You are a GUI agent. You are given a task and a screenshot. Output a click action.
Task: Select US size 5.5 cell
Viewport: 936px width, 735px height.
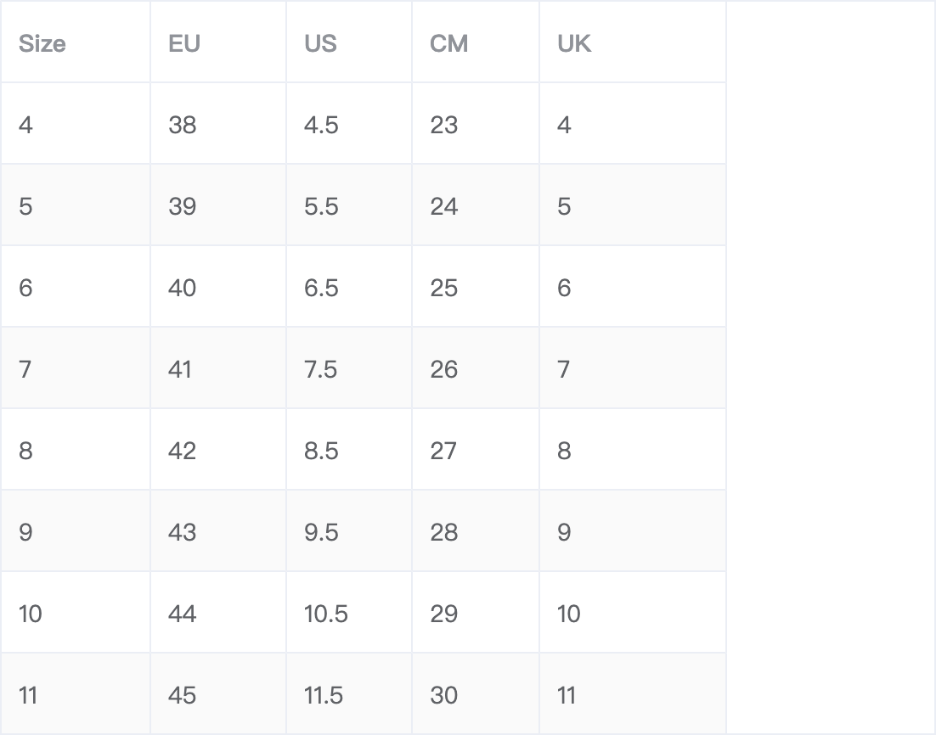(x=349, y=205)
